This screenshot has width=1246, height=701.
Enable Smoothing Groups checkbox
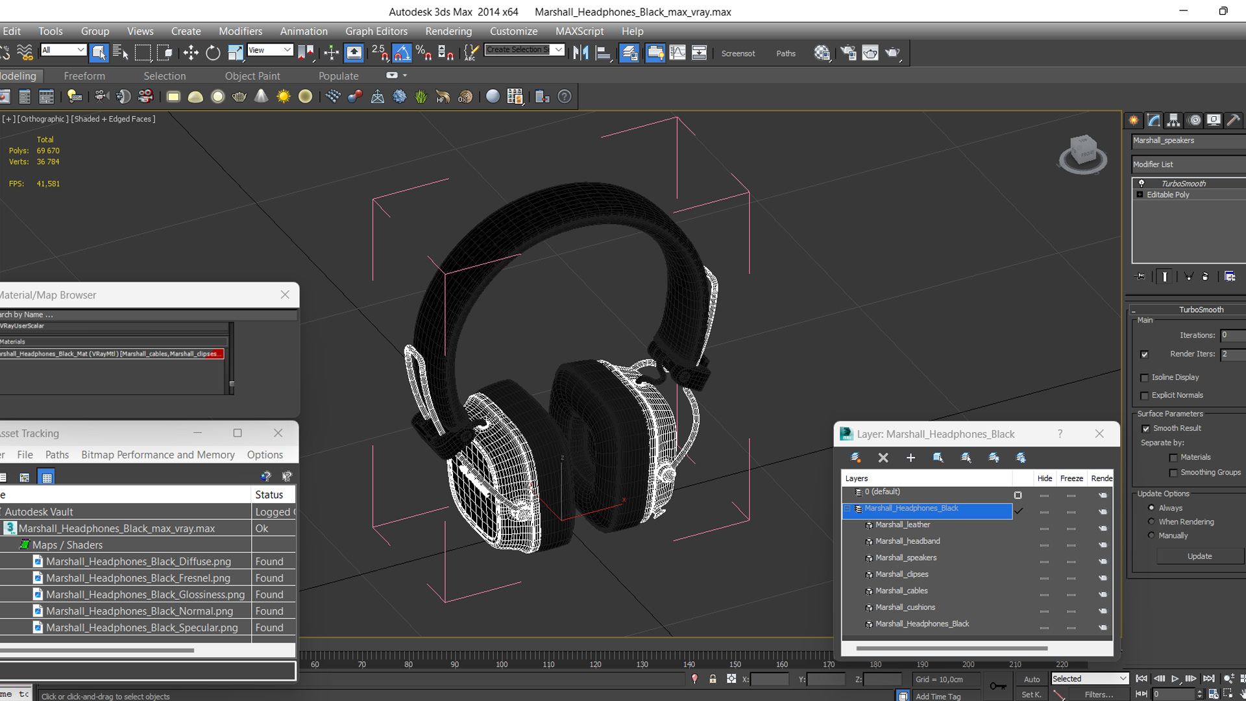[1173, 473]
